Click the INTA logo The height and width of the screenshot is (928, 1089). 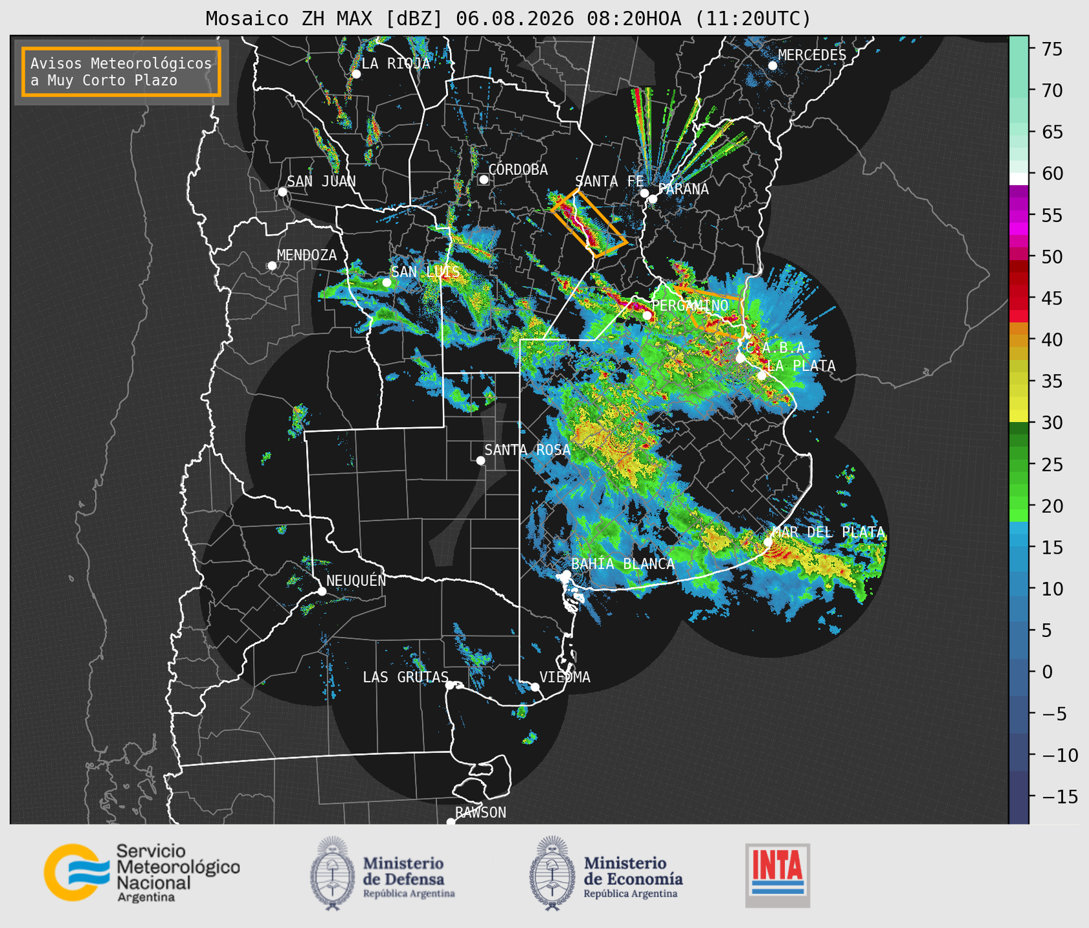click(777, 875)
